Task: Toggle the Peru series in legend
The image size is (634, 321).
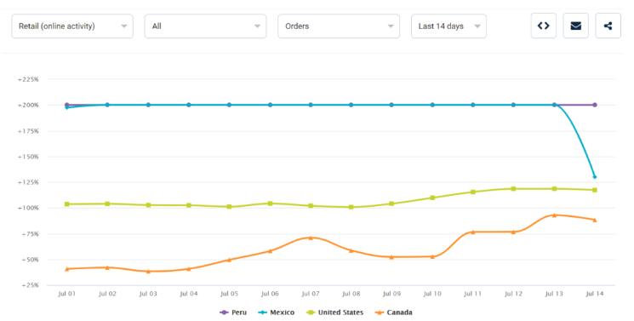Action: [233, 312]
